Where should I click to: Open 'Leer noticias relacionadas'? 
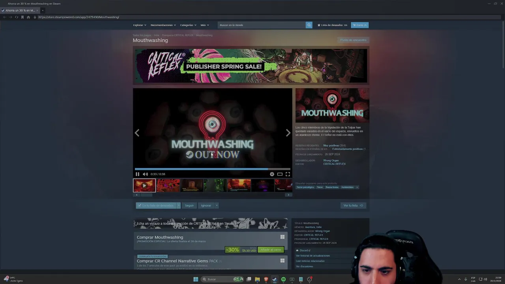pos(310,261)
